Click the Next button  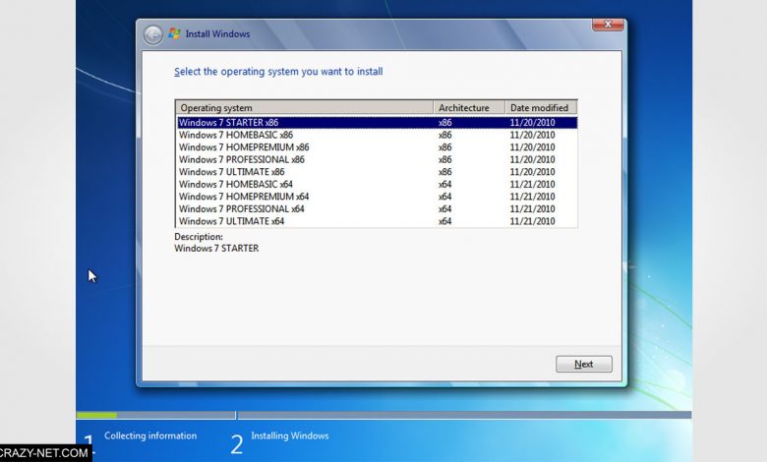(583, 365)
